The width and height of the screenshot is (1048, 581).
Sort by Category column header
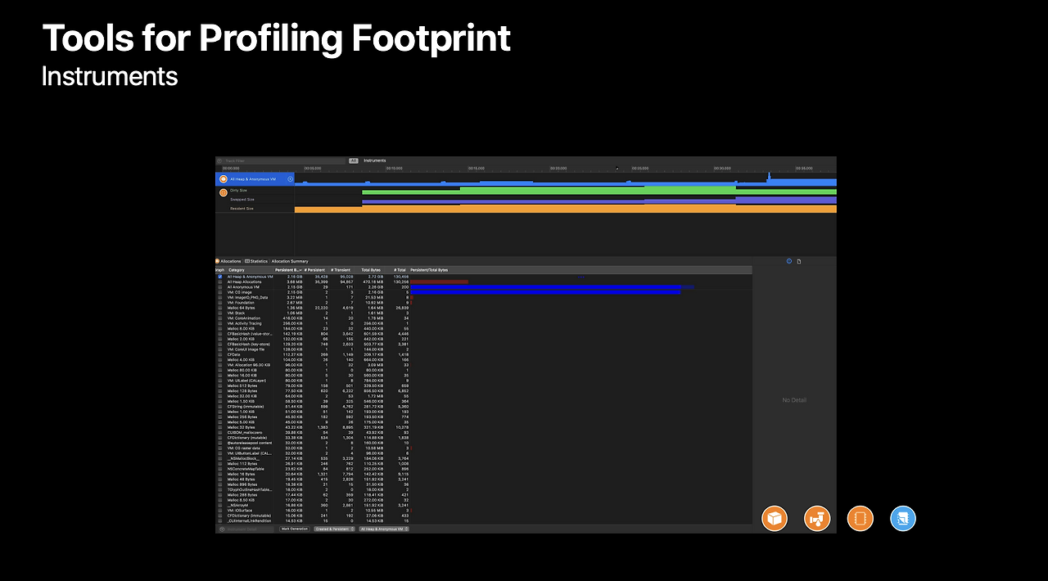249,270
